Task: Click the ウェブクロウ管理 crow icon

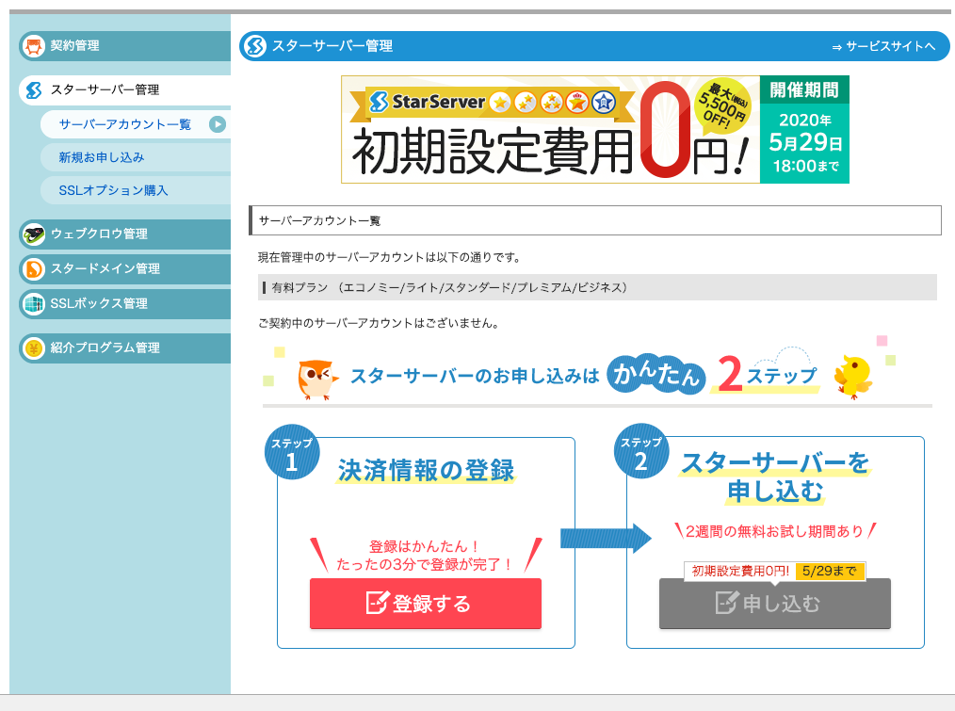Action: [34, 234]
